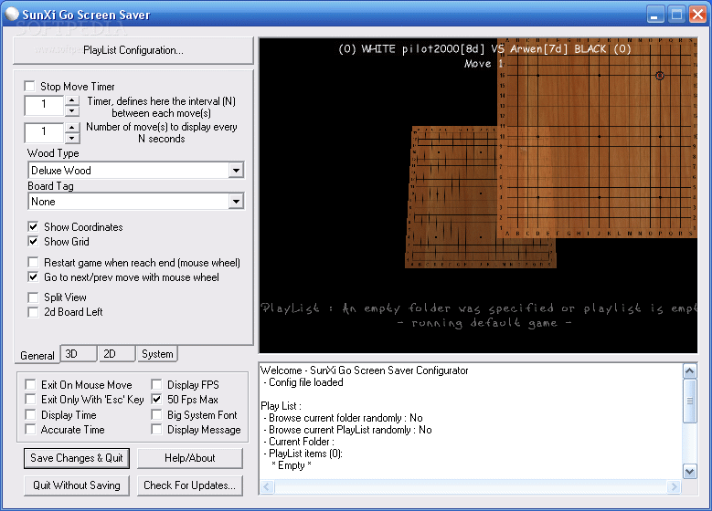Switch to the 3D tab

pyautogui.click(x=79, y=354)
